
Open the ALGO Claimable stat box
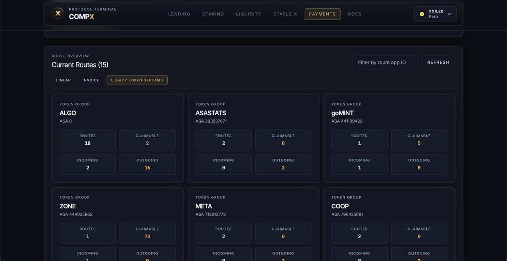(147, 140)
